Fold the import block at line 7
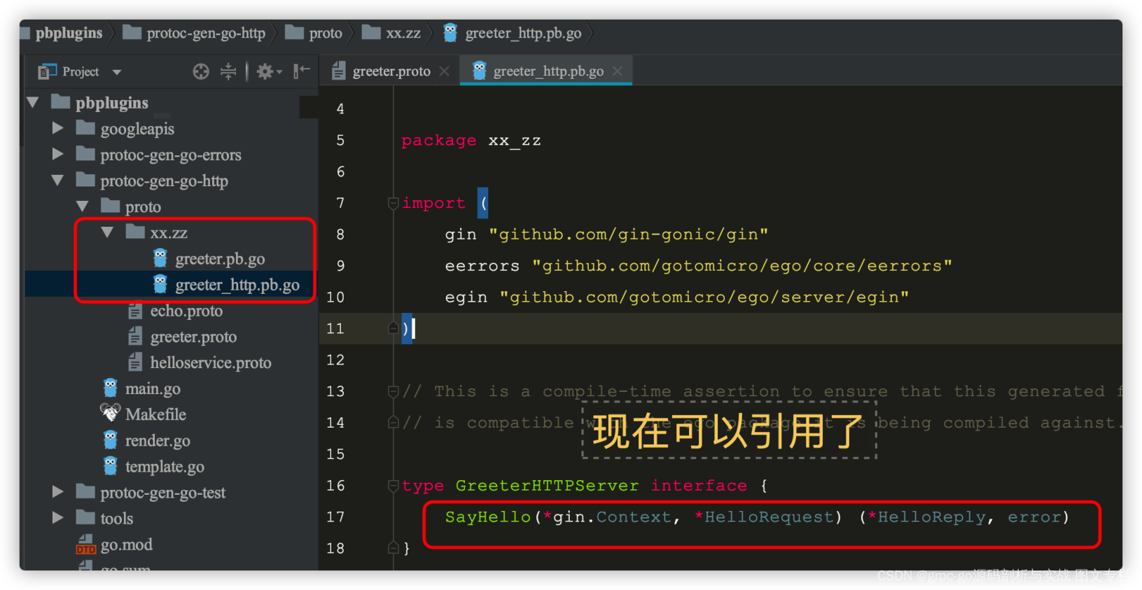The height and width of the screenshot is (590, 1142). coord(394,203)
